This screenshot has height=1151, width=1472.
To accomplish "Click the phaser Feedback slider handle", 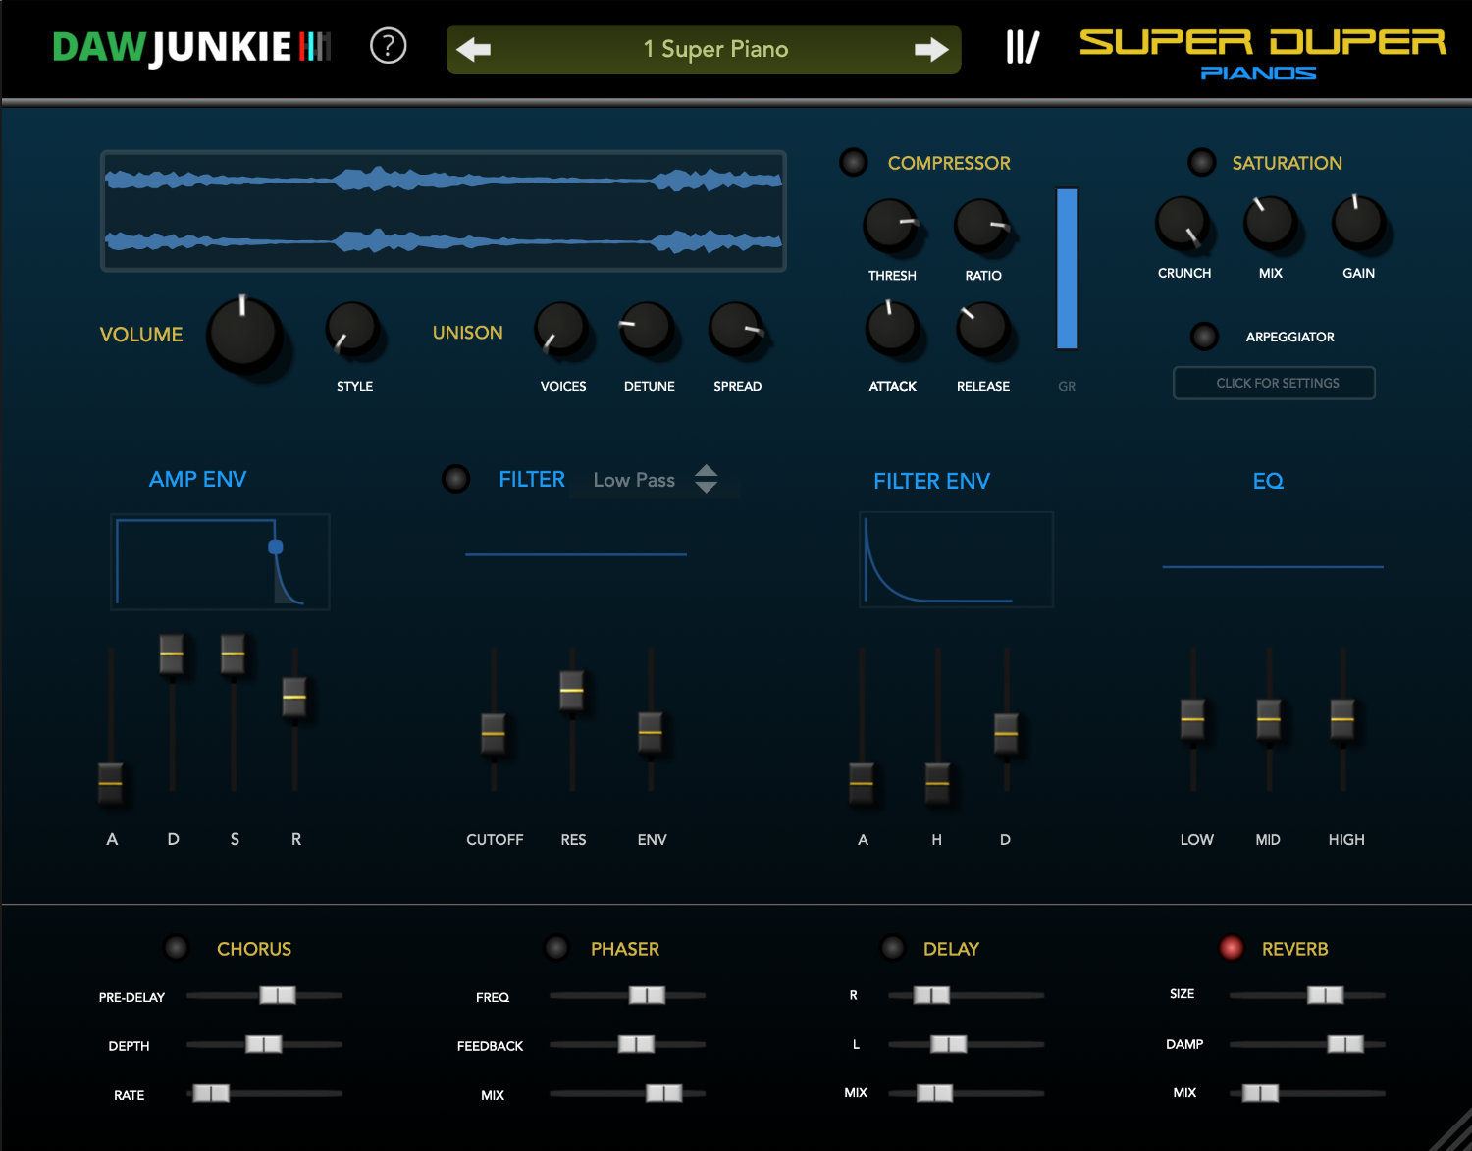I will pyautogui.click(x=636, y=1044).
